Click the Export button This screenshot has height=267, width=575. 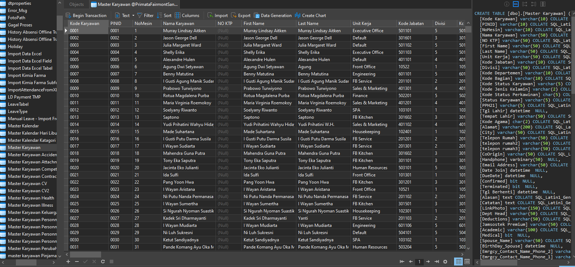(241, 15)
